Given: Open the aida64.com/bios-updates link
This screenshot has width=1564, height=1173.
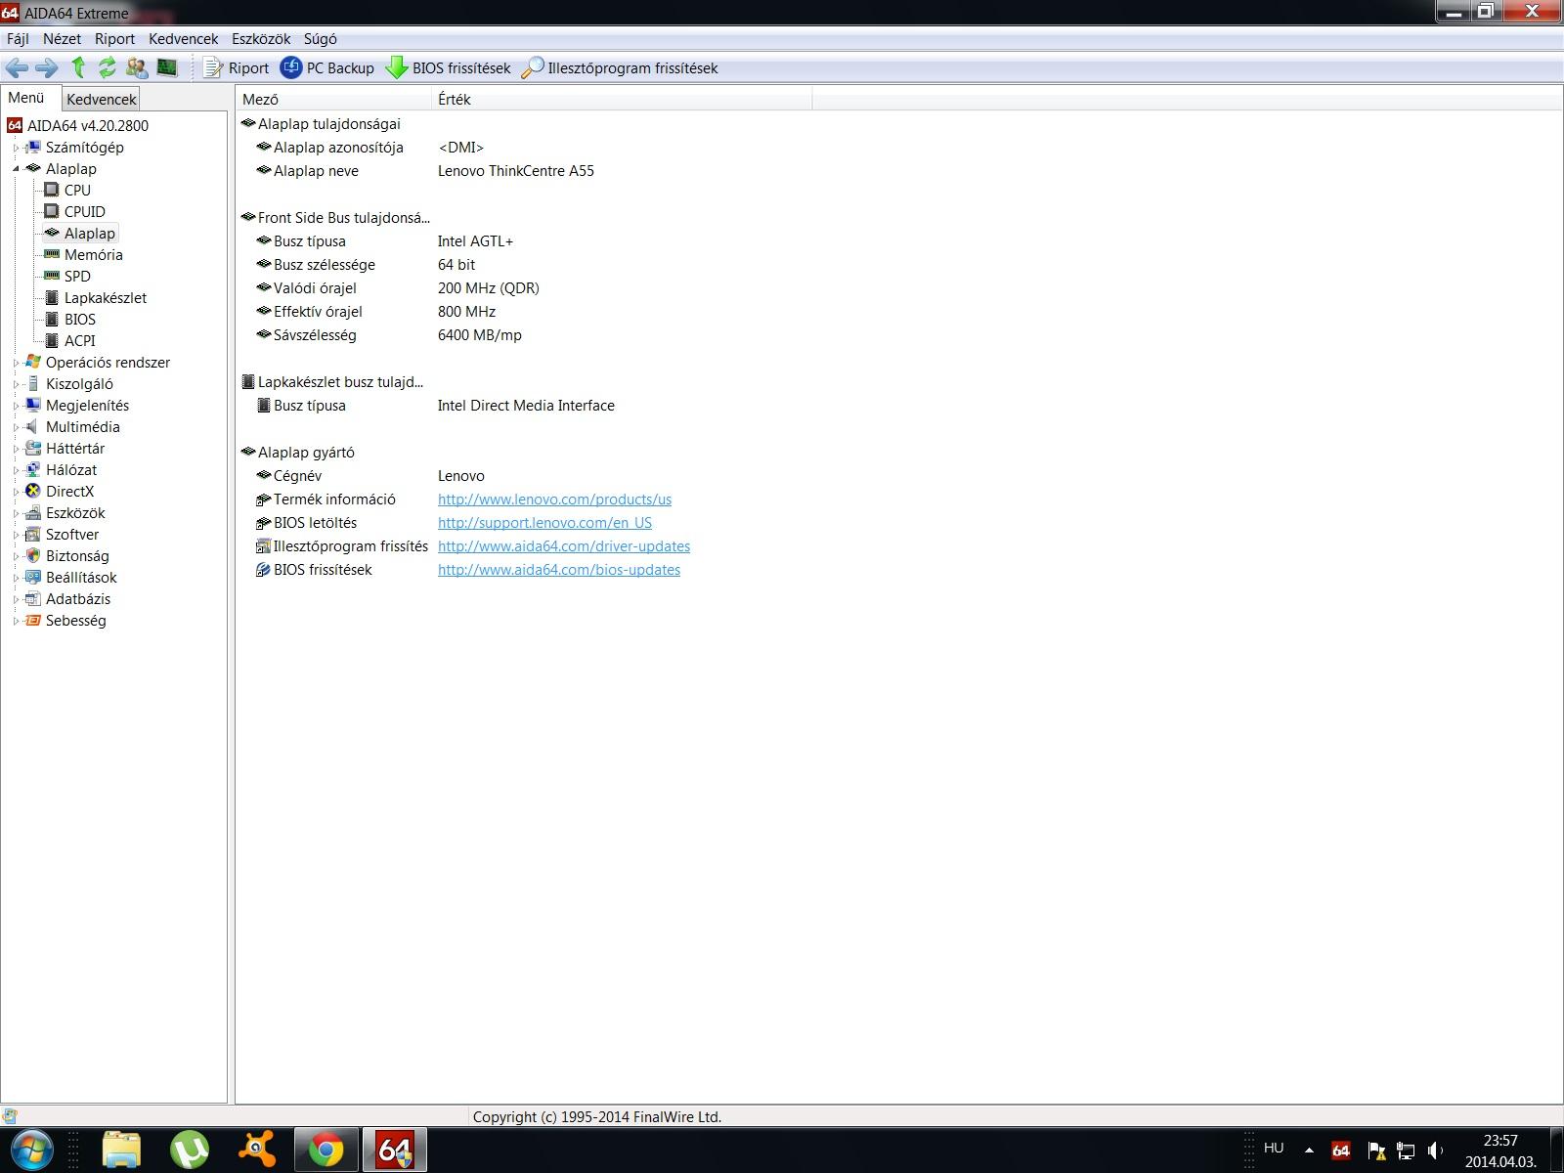Looking at the screenshot, I should [559, 570].
